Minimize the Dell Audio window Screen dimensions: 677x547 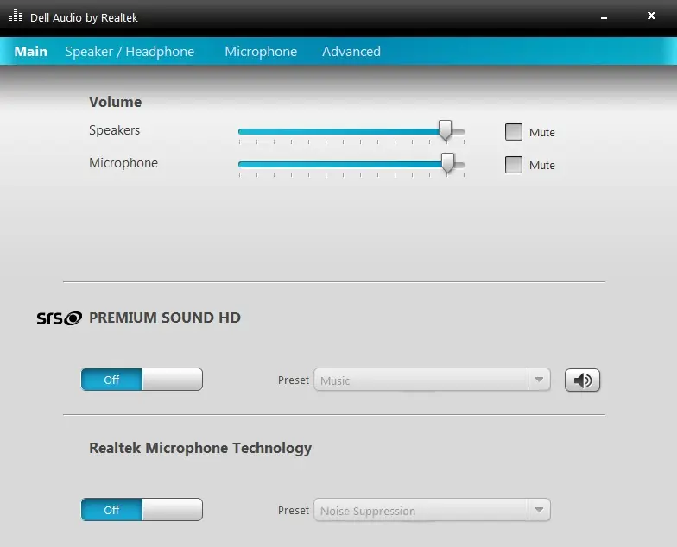tap(604, 17)
